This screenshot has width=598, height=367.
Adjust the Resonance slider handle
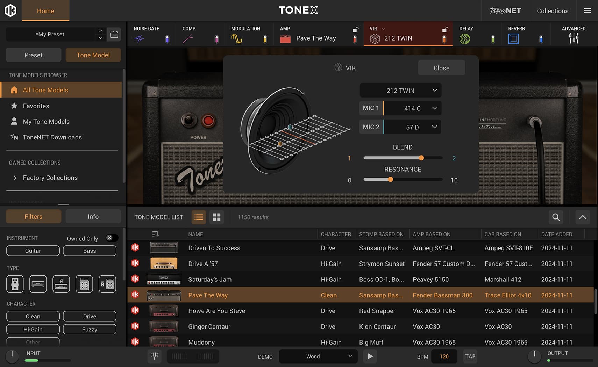pos(390,179)
